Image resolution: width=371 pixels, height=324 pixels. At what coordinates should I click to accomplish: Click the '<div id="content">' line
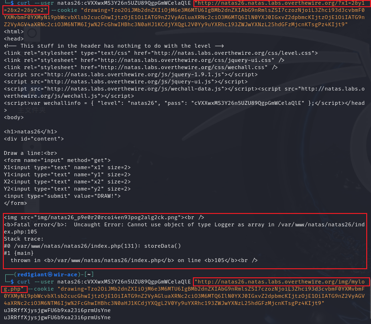pos(34,139)
